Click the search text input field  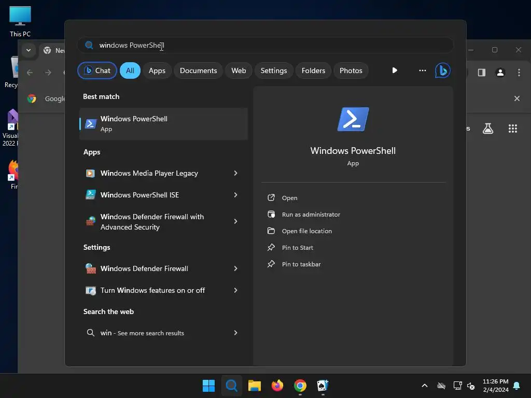(x=265, y=45)
